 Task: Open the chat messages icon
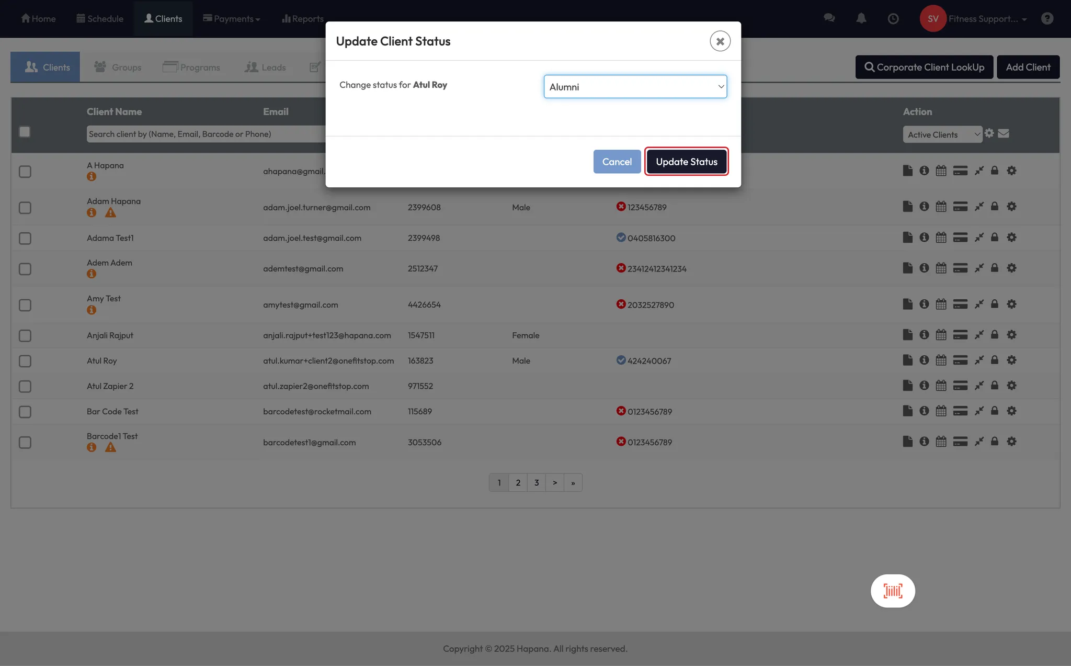(829, 18)
